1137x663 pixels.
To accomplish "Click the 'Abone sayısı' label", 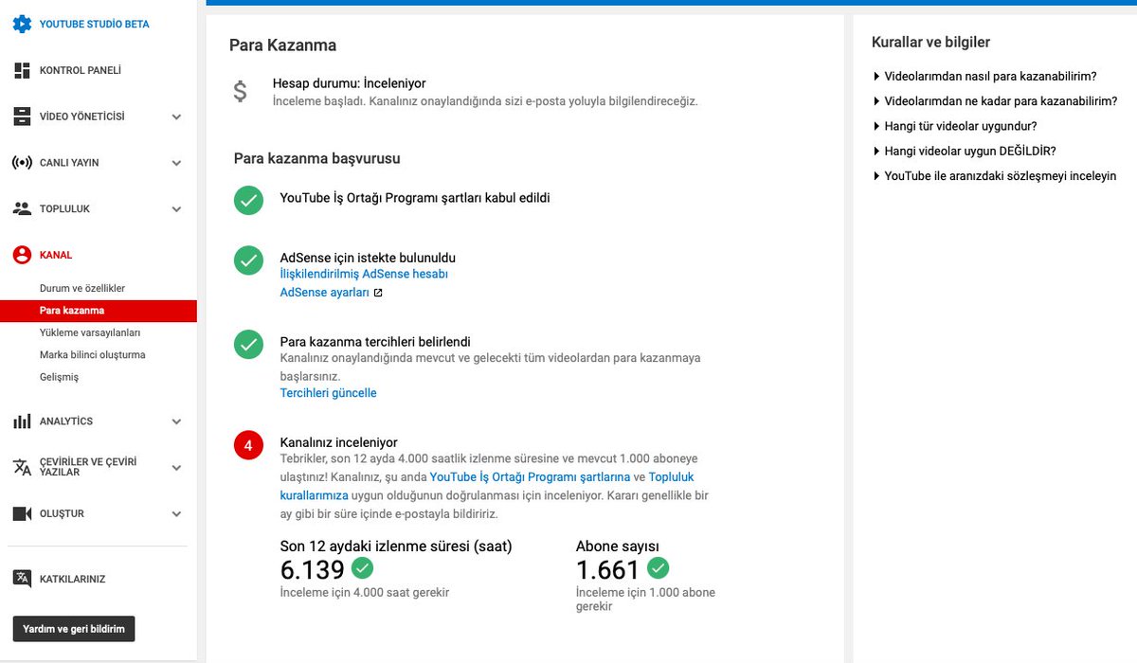I will [x=618, y=547].
